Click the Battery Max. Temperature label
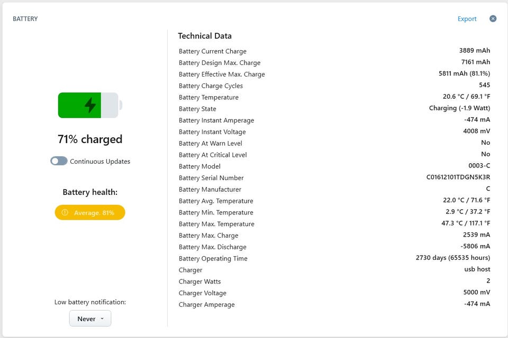508x338 pixels. pos(216,224)
